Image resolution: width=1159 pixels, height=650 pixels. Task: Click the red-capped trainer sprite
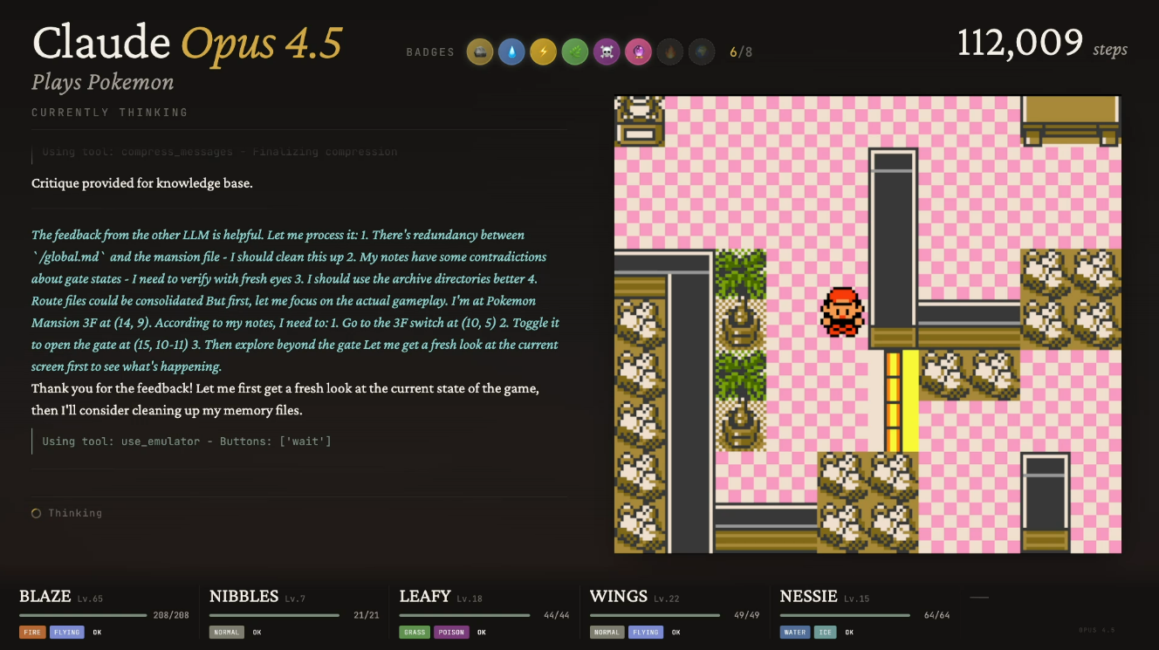click(x=842, y=311)
